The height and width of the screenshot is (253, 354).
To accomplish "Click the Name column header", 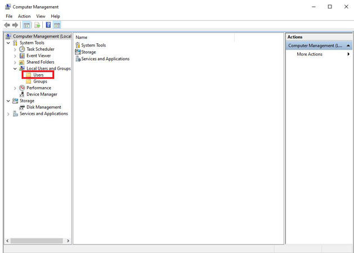I will (x=82, y=37).
